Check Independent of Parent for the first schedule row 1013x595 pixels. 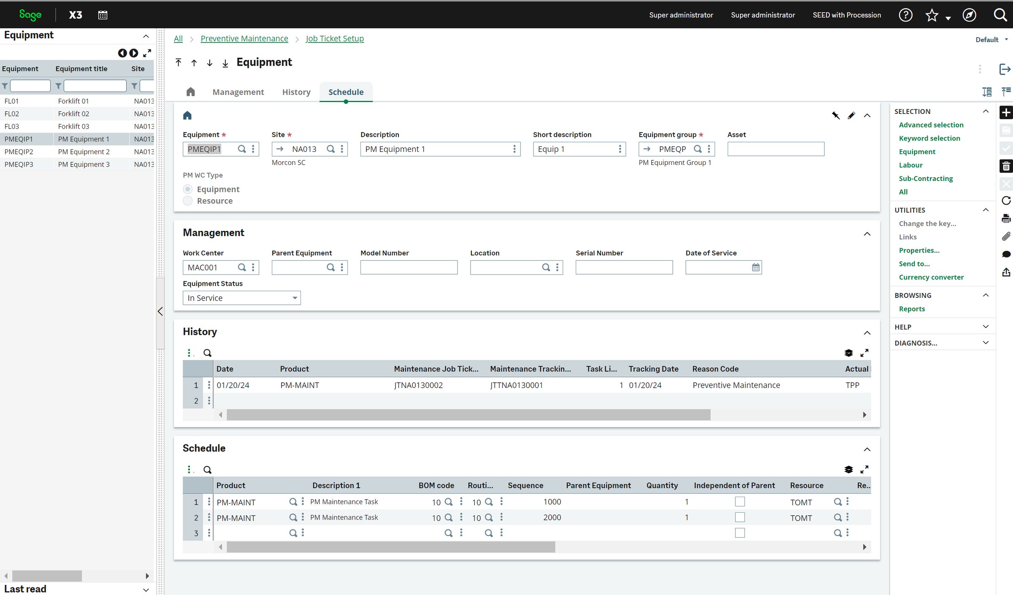(x=740, y=502)
